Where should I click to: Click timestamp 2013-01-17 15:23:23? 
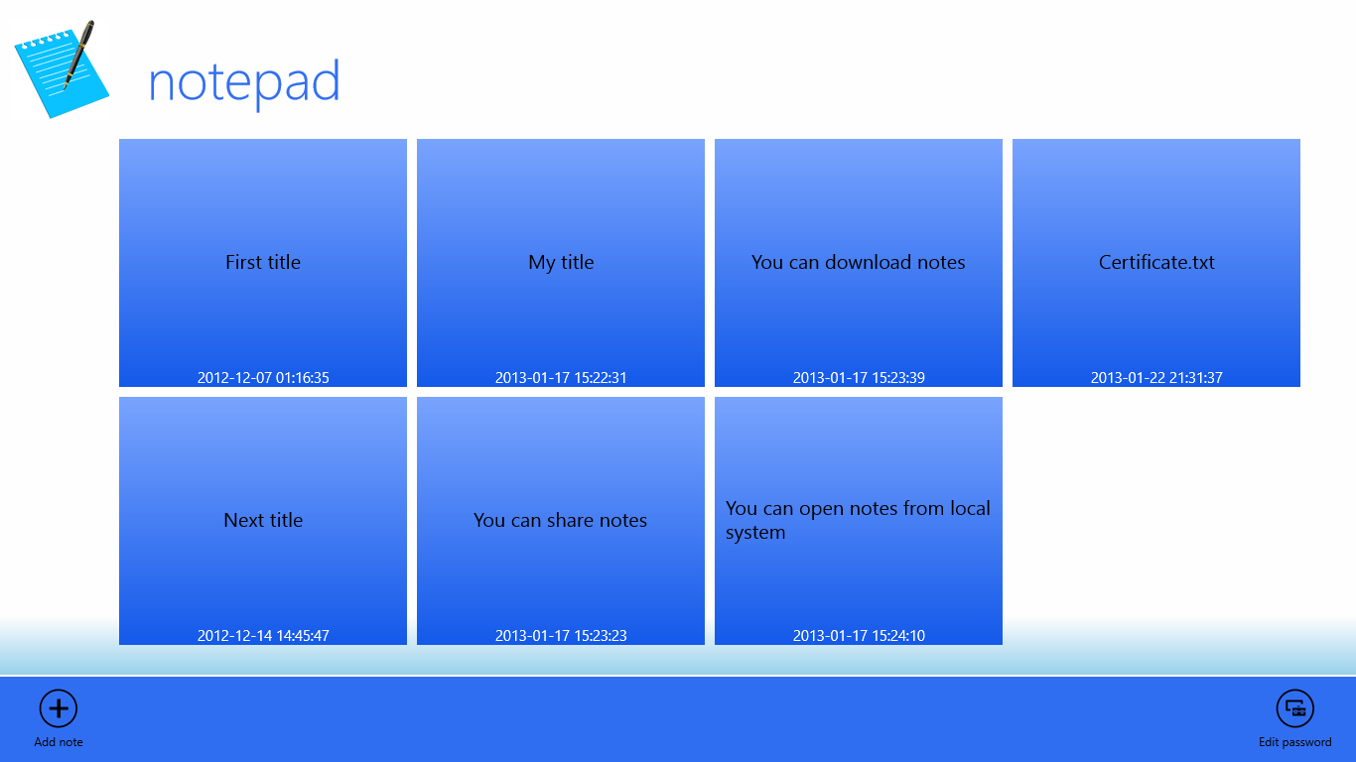pyautogui.click(x=561, y=636)
